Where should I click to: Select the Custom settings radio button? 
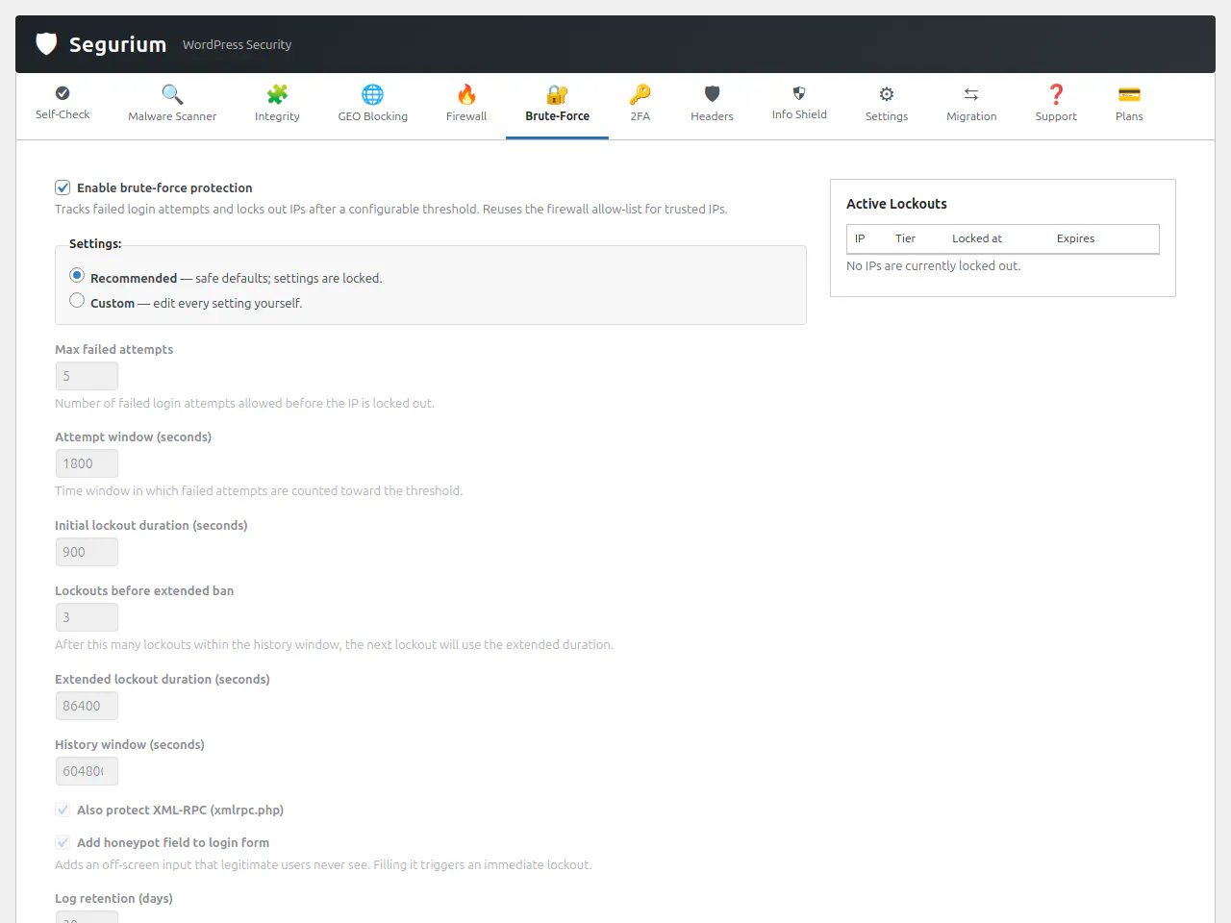(x=77, y=300)
